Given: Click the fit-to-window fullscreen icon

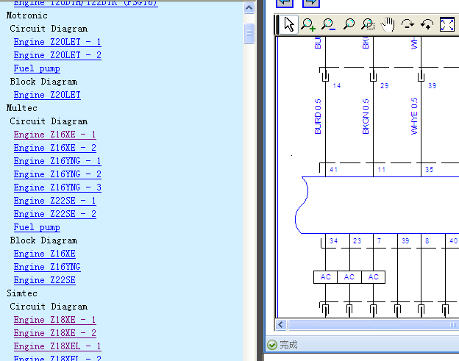Looking at the screenshot, I should 447,24.
